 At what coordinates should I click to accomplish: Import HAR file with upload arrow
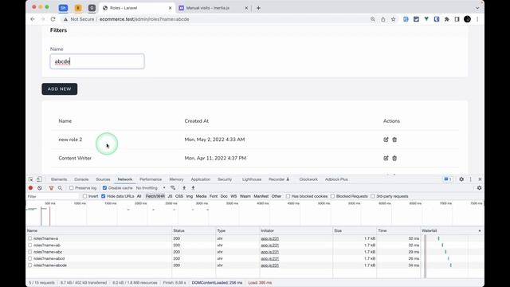pyautogui.click(x=184, y=188)
